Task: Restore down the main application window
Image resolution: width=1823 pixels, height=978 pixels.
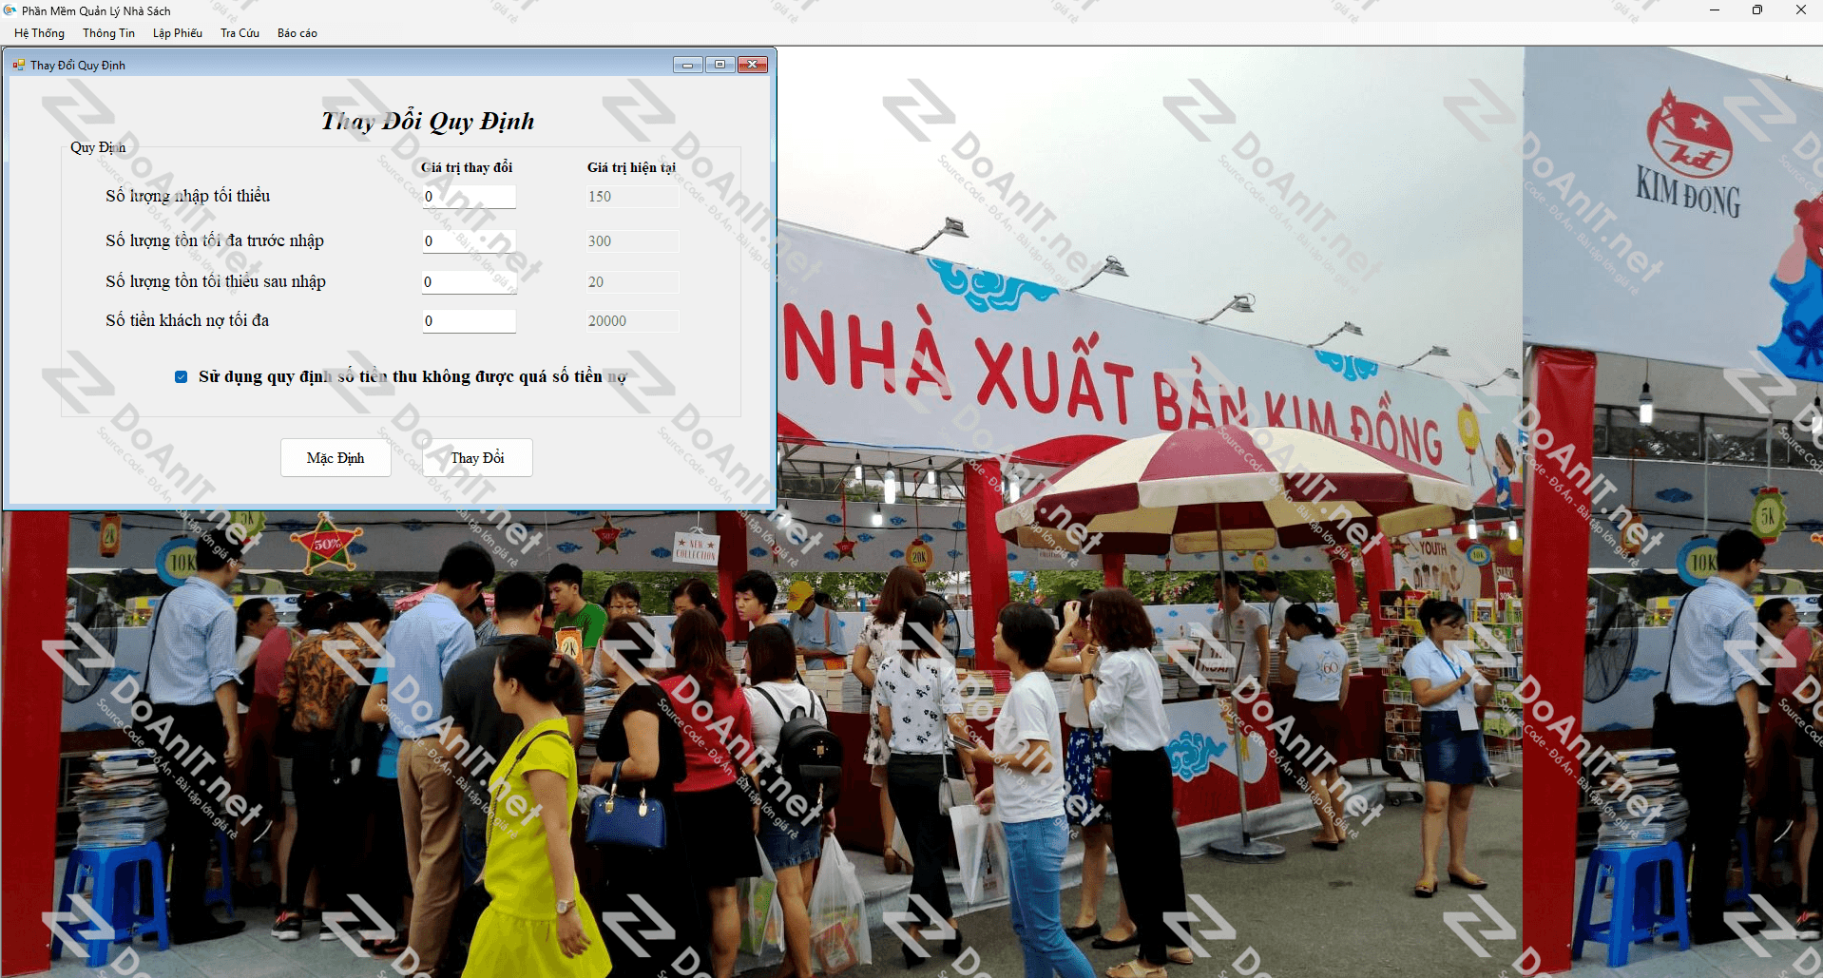Action: (1757, 10)
